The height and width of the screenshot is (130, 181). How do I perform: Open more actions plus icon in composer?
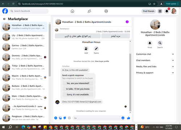(x=56, y=118)
